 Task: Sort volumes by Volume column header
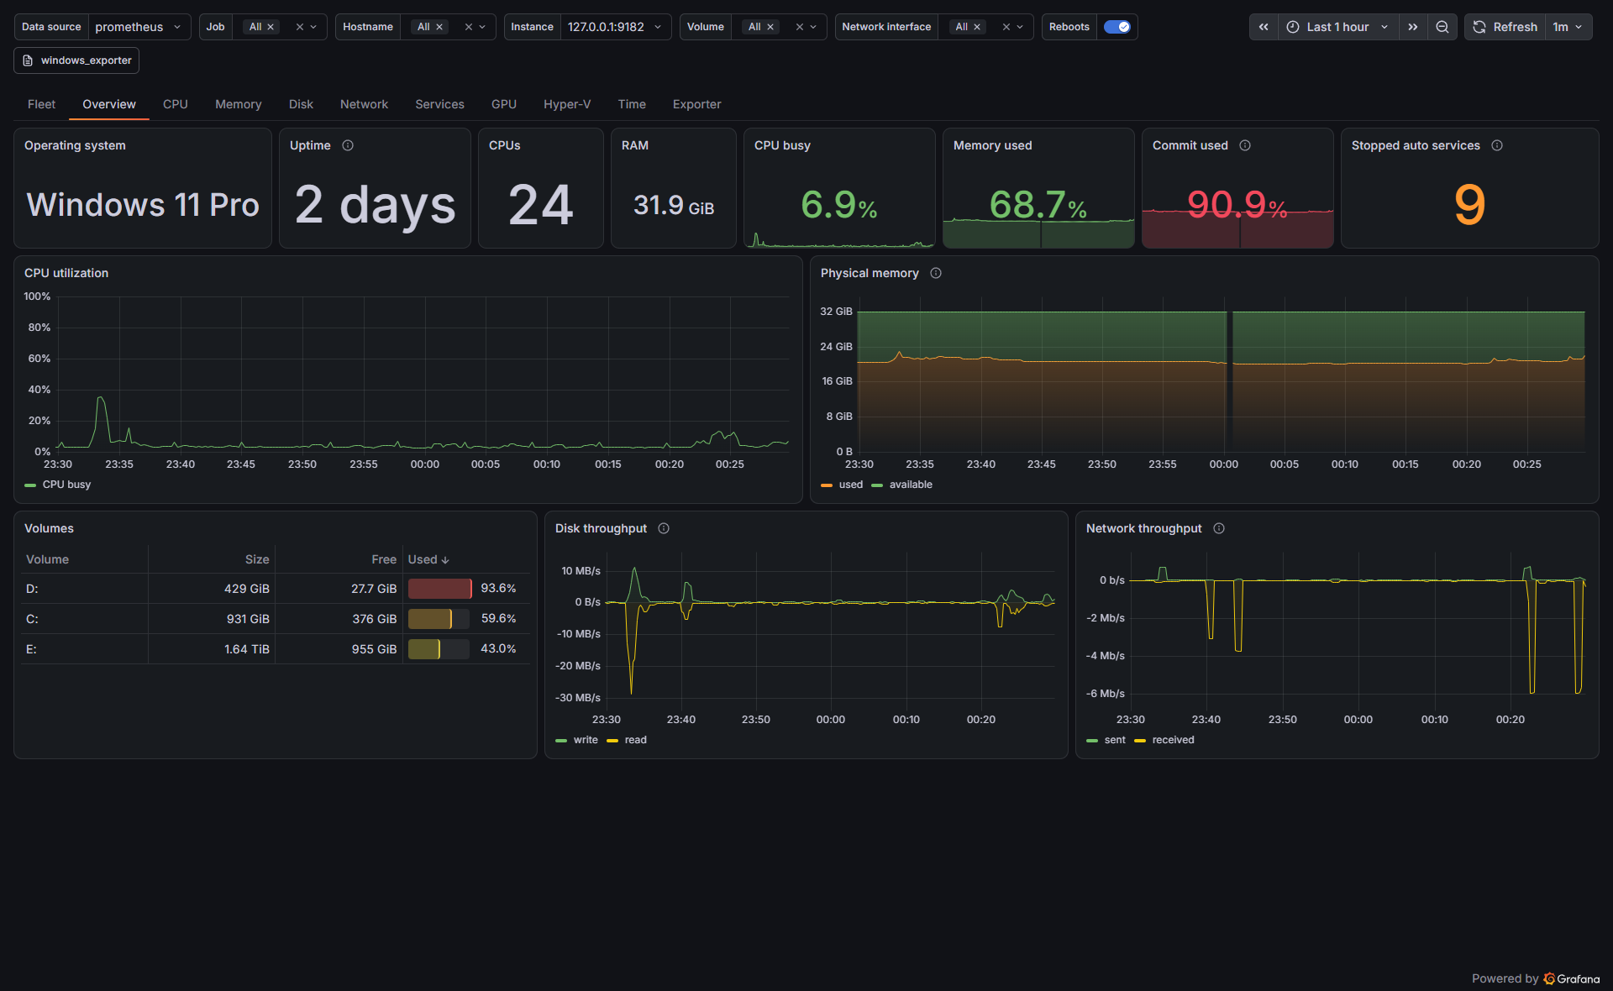(47, 559)
